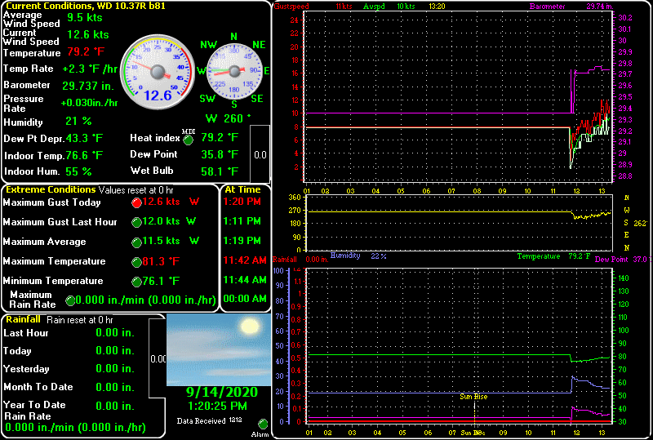Click the Today rainfall value
Image resolution: width=653 pixels, height=440 pixels.
[115, 350]
